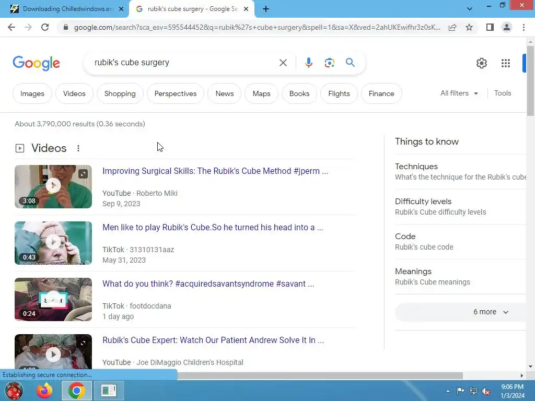The height and width of the screenshot is (401, 535).
Task: Close the Downloading Chilledwindows tab
Action: (x=121, y=9)
